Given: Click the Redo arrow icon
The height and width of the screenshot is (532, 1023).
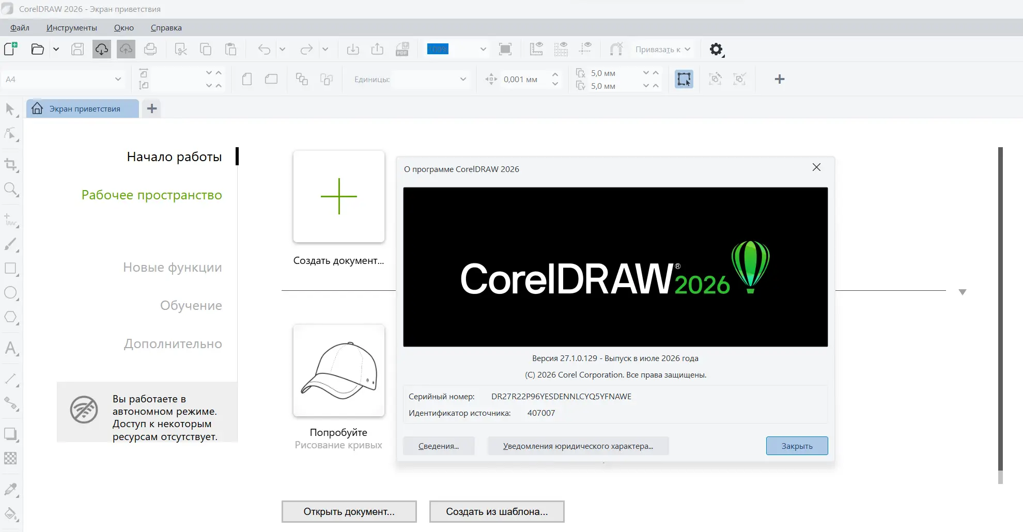Looking at the screenshot, I should [x=306, y=49].
